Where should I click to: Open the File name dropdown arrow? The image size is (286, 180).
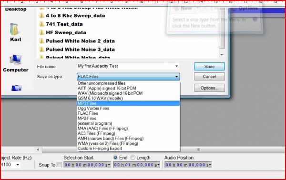[x=176, y=66]
